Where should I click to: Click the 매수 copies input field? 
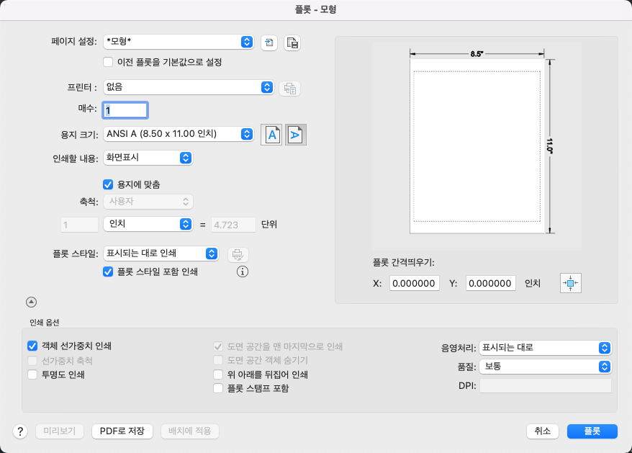click(x=125, y=110)
